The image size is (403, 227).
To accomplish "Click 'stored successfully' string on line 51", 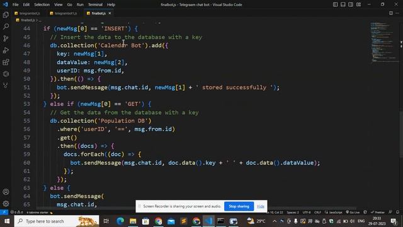I will (x=234, y=87).
